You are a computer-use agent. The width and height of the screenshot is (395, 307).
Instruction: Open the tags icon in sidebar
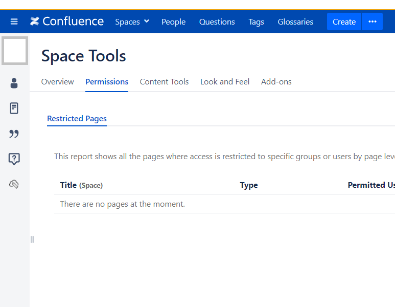point(14,184)
